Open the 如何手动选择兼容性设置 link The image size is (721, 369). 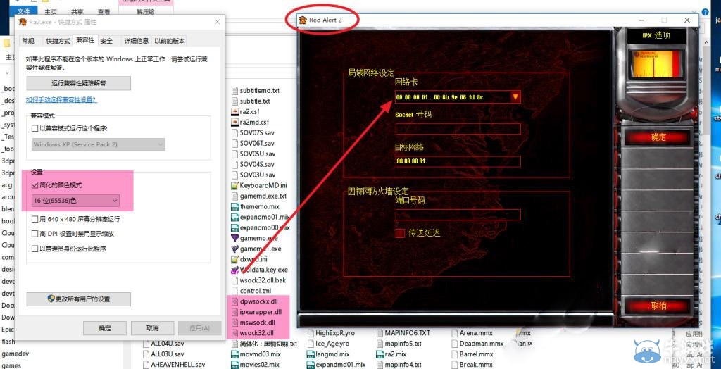(61, 99)
